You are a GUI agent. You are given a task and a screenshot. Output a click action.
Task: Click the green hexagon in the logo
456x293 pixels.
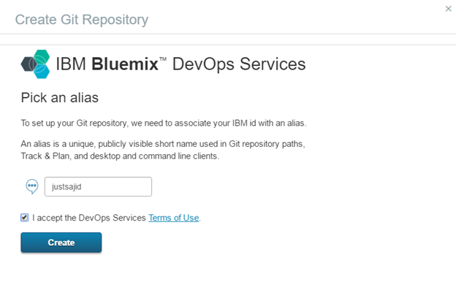pos(42,56)
